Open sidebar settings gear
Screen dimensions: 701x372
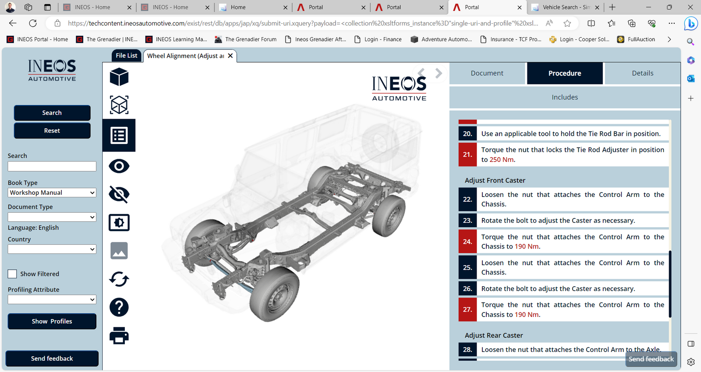tap(690, 362)
